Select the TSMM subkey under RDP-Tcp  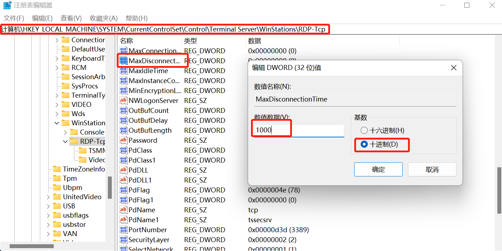click(x=96, y=151)
